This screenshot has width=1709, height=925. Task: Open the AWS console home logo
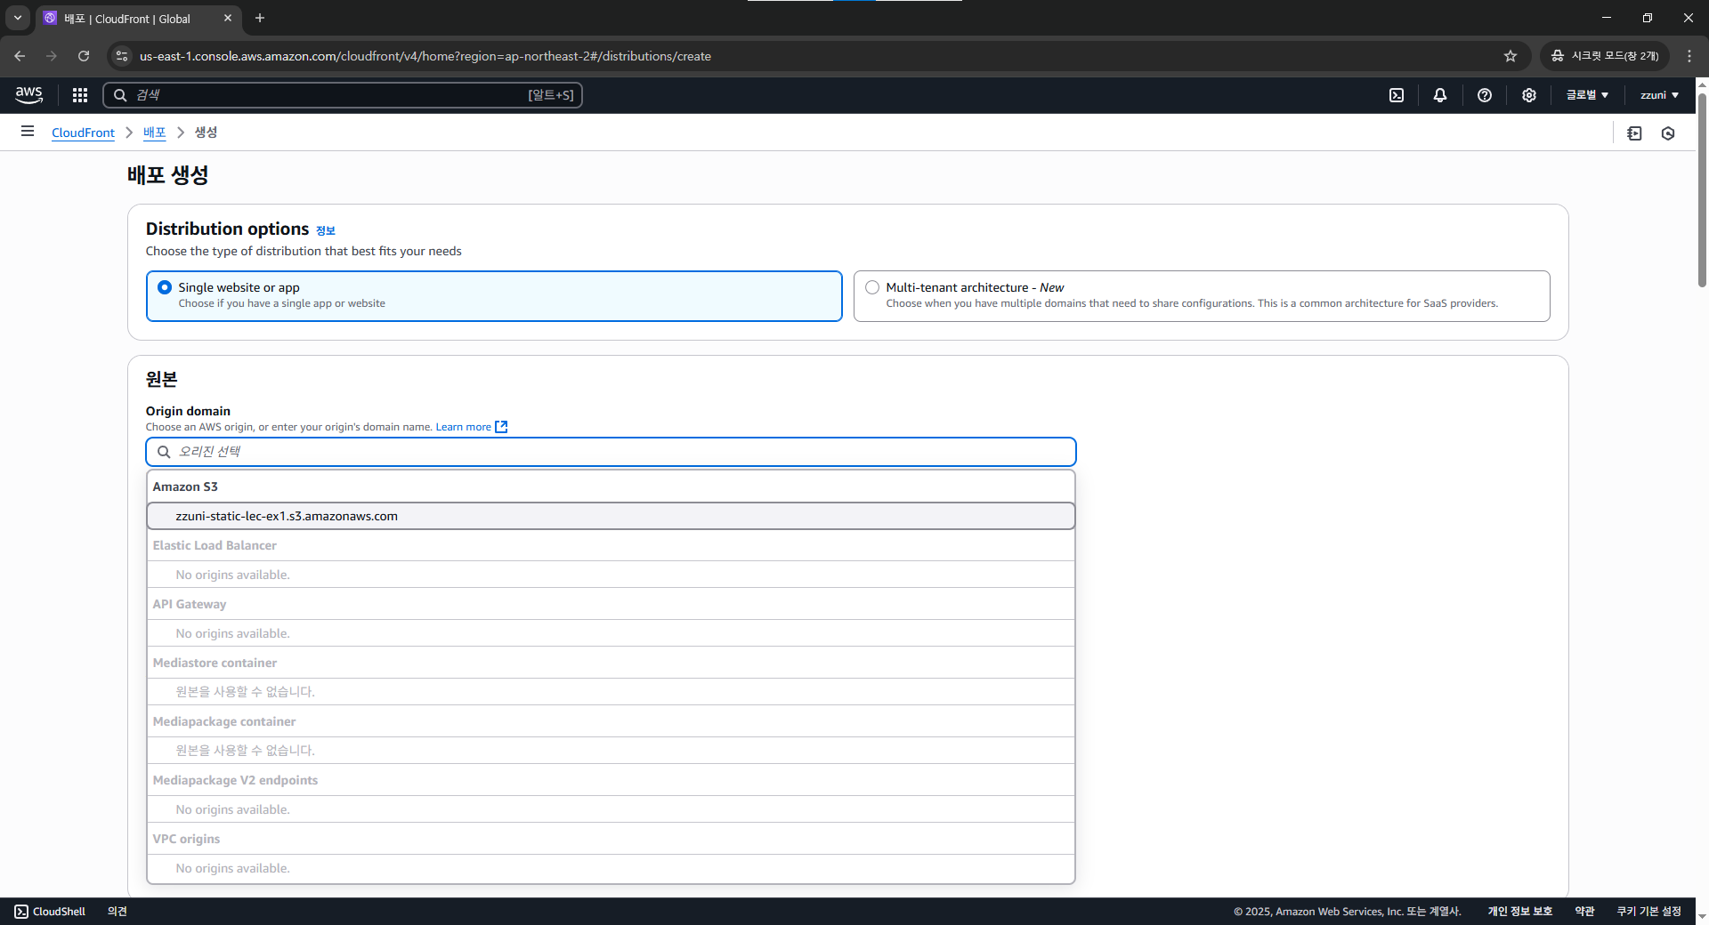(x=28, y=94)
